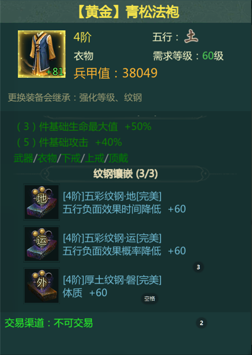252x355 pixels.
Task: Click the 空格 key hint label
Action: [x=150, y=299]
